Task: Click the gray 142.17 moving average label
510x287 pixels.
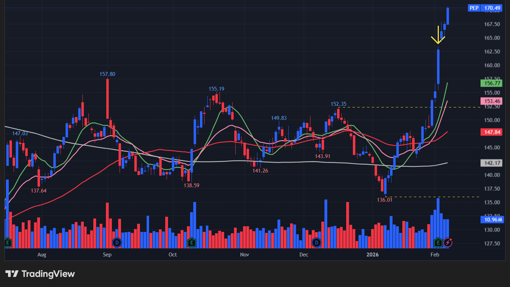Action: click(492, 163)
